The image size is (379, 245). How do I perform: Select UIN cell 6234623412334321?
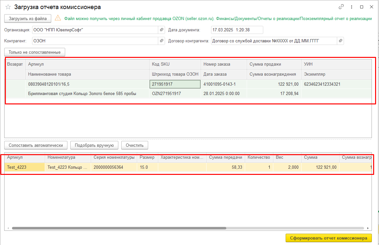point(337,84)
